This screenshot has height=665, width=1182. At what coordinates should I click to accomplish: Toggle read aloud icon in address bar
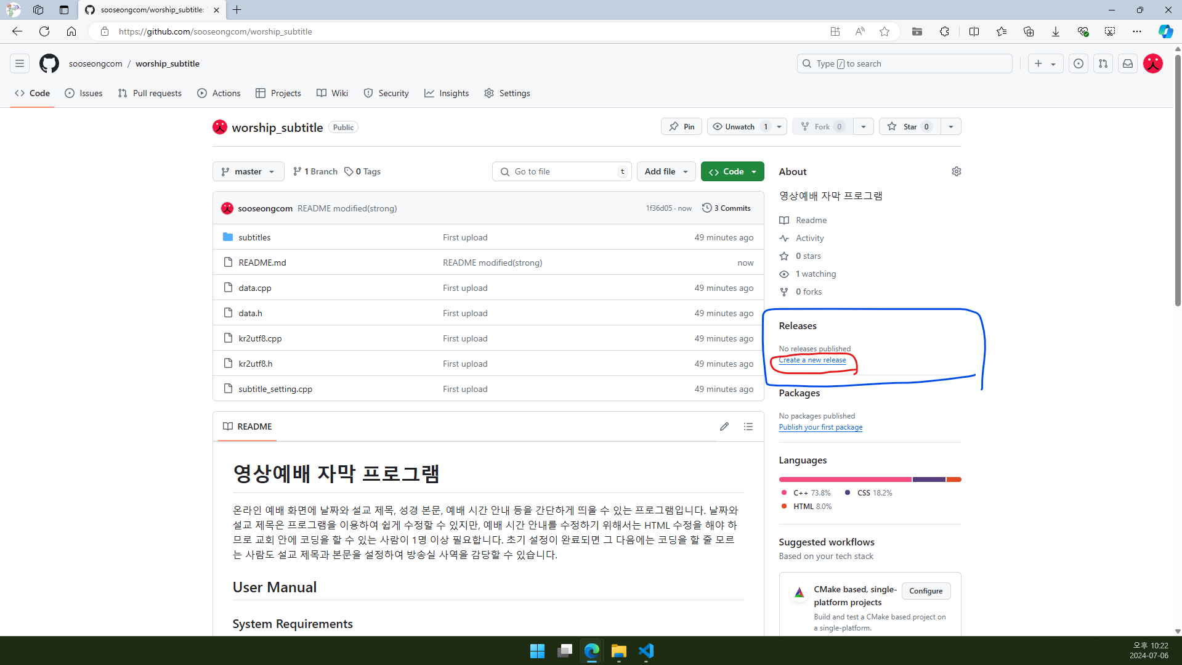point(860,31)
